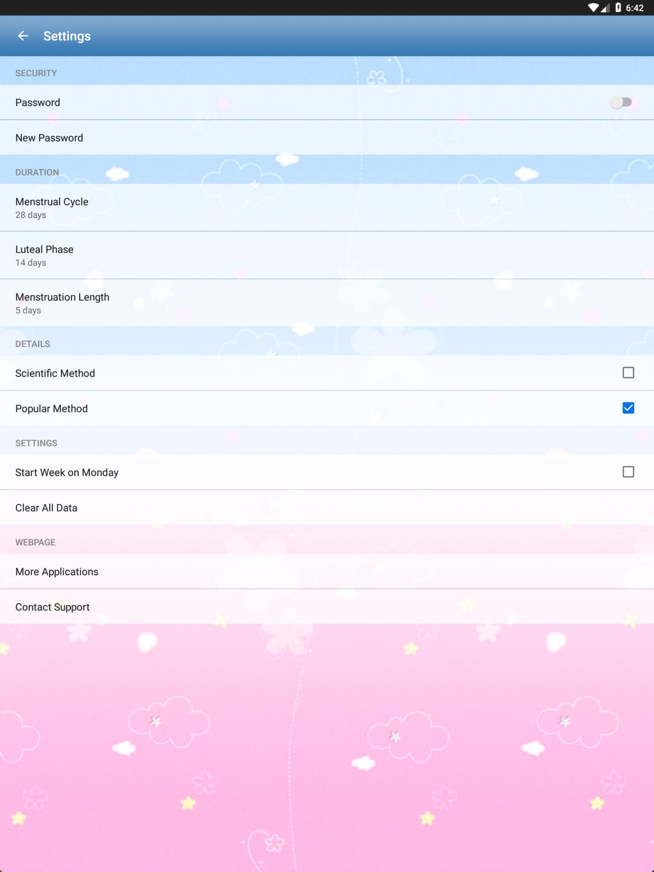The height and width of the screenshot is (872, 654).
Task: Tap the '14 days' value
Action: point(31,262)
